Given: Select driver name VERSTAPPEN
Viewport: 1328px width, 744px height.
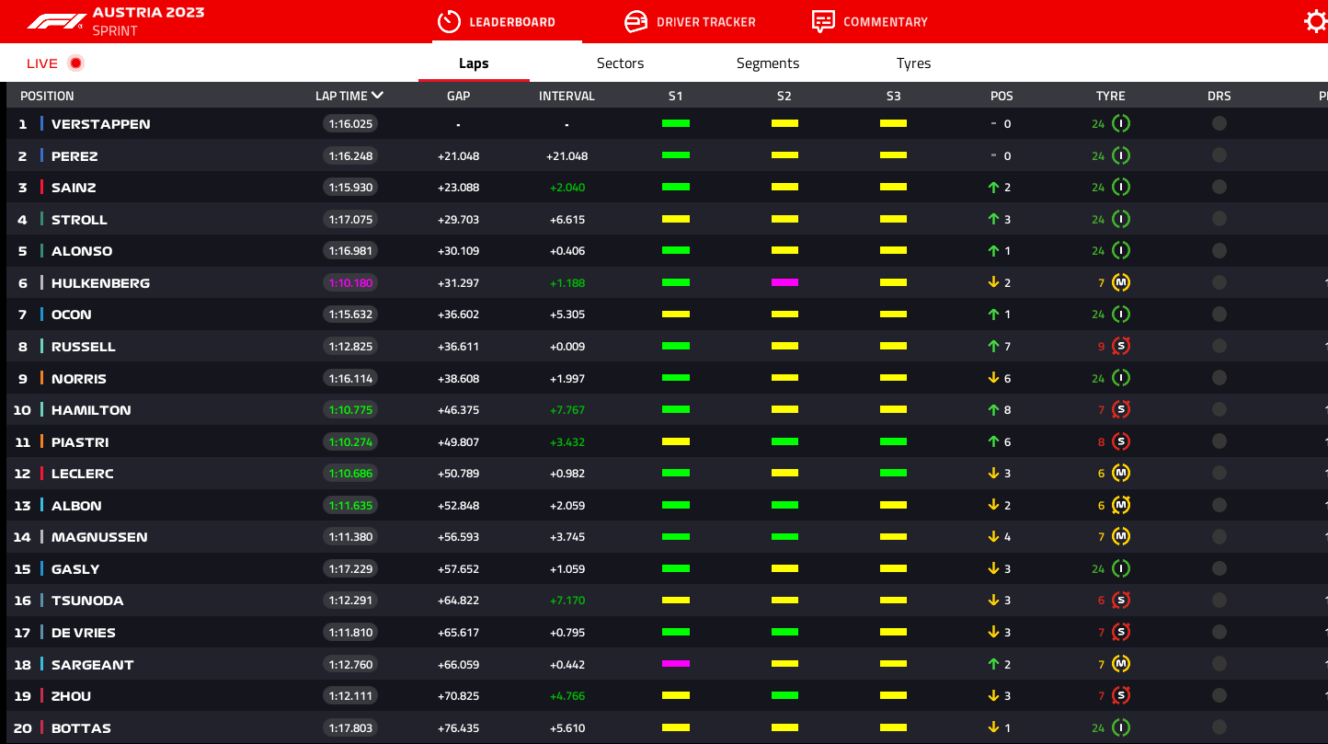Looking at the screenshot, I should 101,124.
